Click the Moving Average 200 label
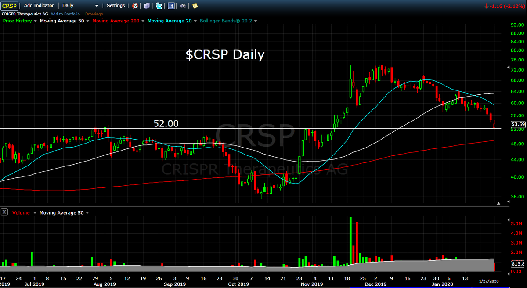This screenshot has height=288, width=527. 116,21
